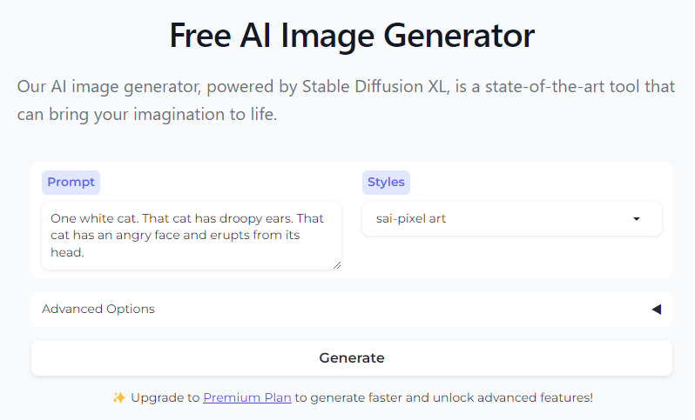The width and height of the screenshot is (695, 420).
Task: Click the Free AI Image Generator heading
Action: coord(352,37)
